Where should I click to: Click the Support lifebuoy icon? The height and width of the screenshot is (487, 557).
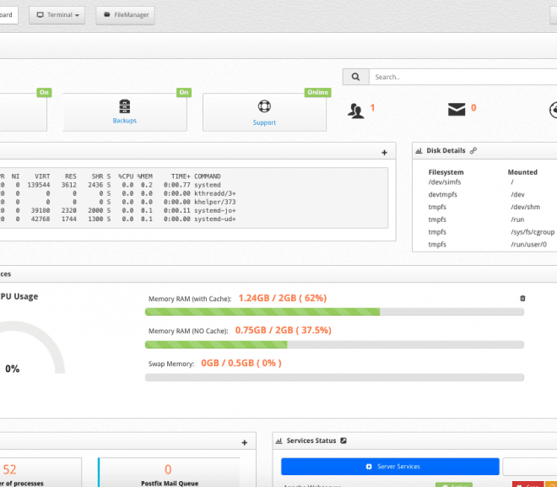(264, 106)
